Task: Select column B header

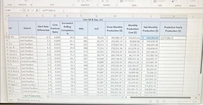Action: (x=27, y=16)
